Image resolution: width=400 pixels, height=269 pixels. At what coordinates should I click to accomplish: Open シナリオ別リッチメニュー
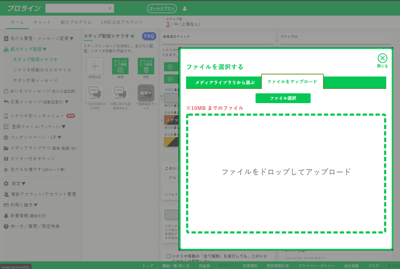(x=39, y=116)
